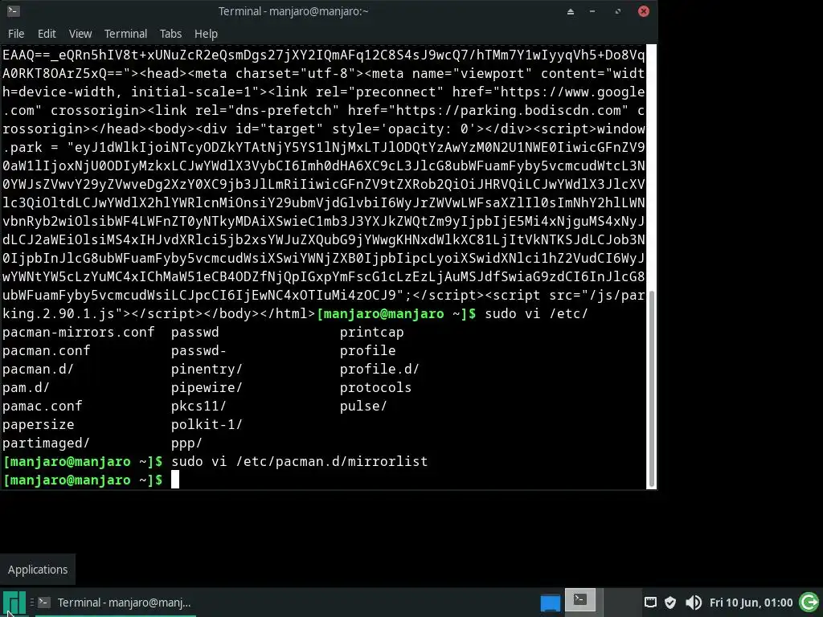Viewport: 823px width, 617px height.
Task: Click the terminal cursor block at prompt
Action: point(175,480)
